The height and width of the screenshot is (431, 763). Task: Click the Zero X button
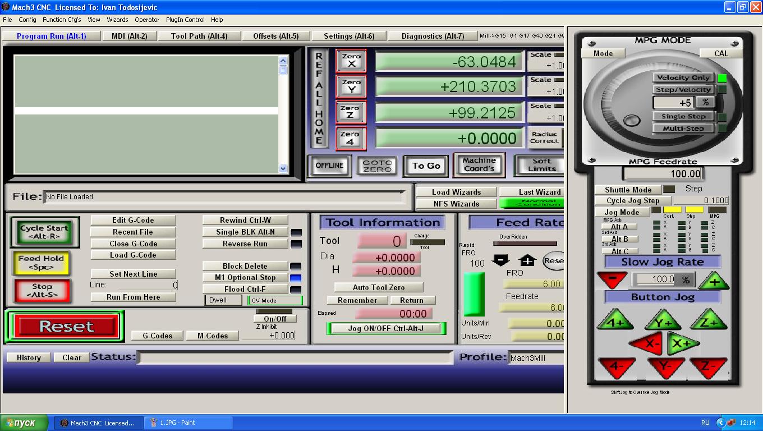pos(351,61)
